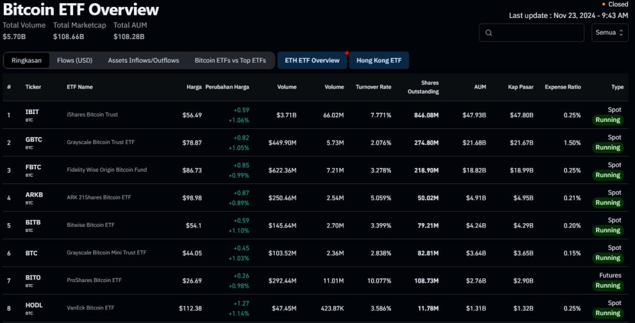Sort by the Perubahan Harga column header
This screenshot has height=323, width=635.
click(x=227, y=87)
